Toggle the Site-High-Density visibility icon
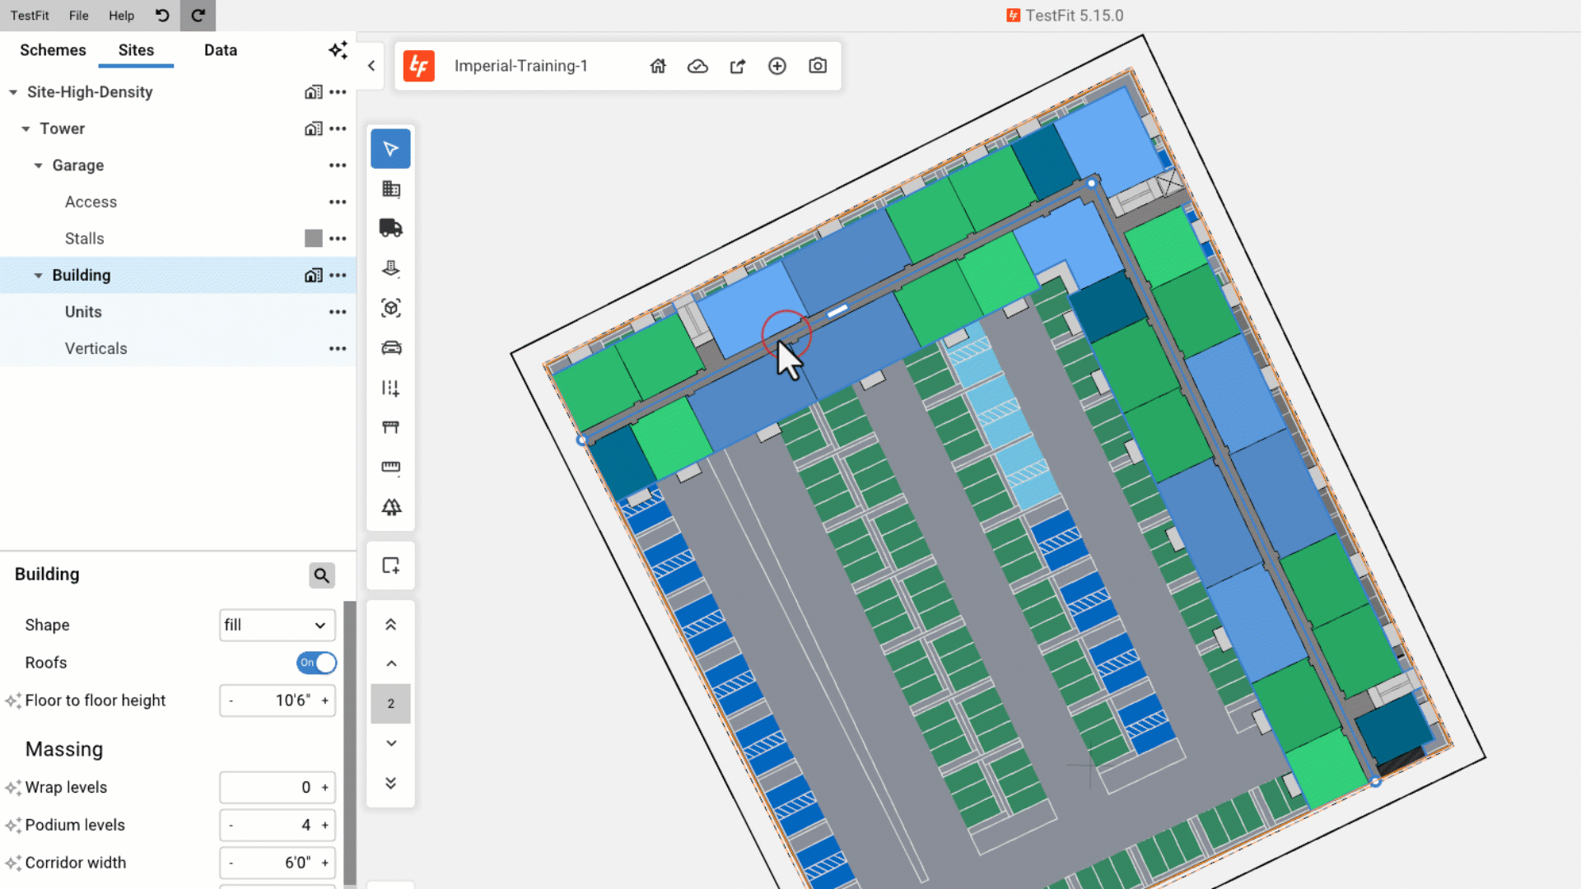Screen dimensions: 1581x889 [313, 92]
